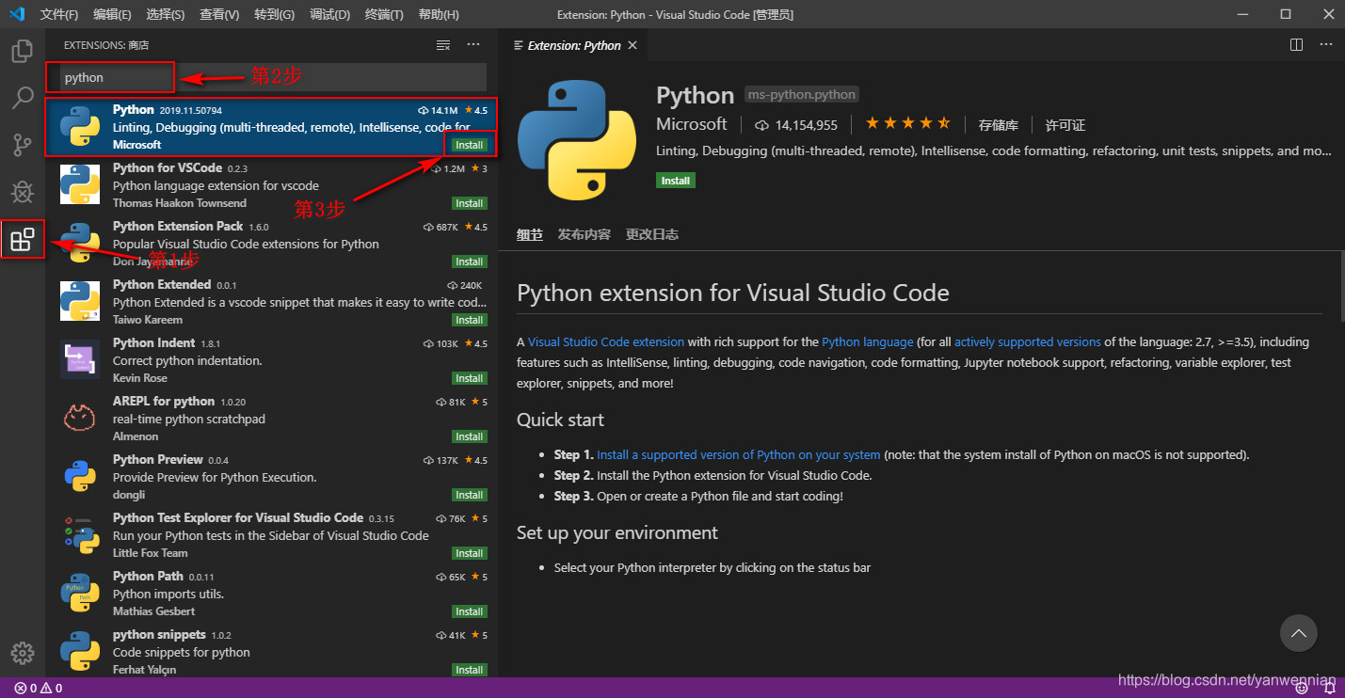Open the 帮助(H) menu
The width and height of the screenshot is (1345, 698).
(x=439, y=14)
